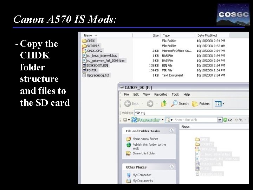Screen dimensions: 253x190
Task: Click the COSGC logo
Action: [233, 15]
